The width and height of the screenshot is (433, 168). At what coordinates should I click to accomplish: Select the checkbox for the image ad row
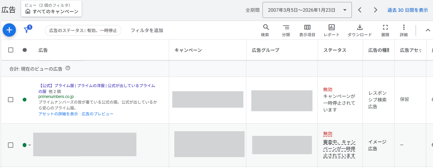(11, 145)
